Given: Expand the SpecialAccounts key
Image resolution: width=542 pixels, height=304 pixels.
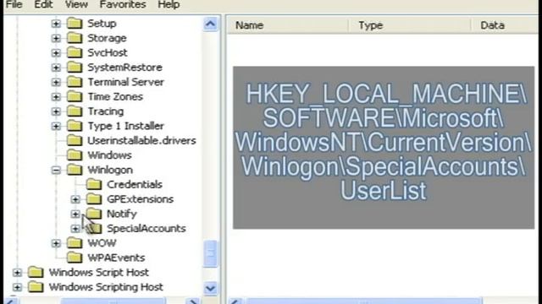Looking at the screenshot, I should pyautogui.click(x=75, y=229).
